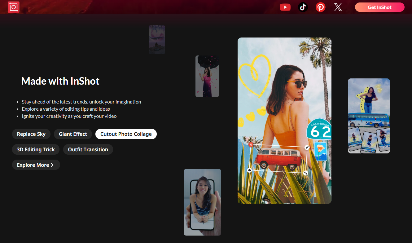Click the 'Stay ahead of the latest trends' line
The height and width of the screenshot is (243, 412).
click(81, 102)
